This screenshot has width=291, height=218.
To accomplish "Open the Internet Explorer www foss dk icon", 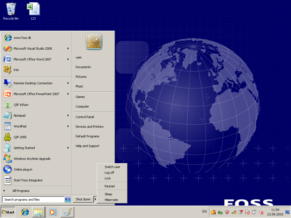I will point(8,38).
